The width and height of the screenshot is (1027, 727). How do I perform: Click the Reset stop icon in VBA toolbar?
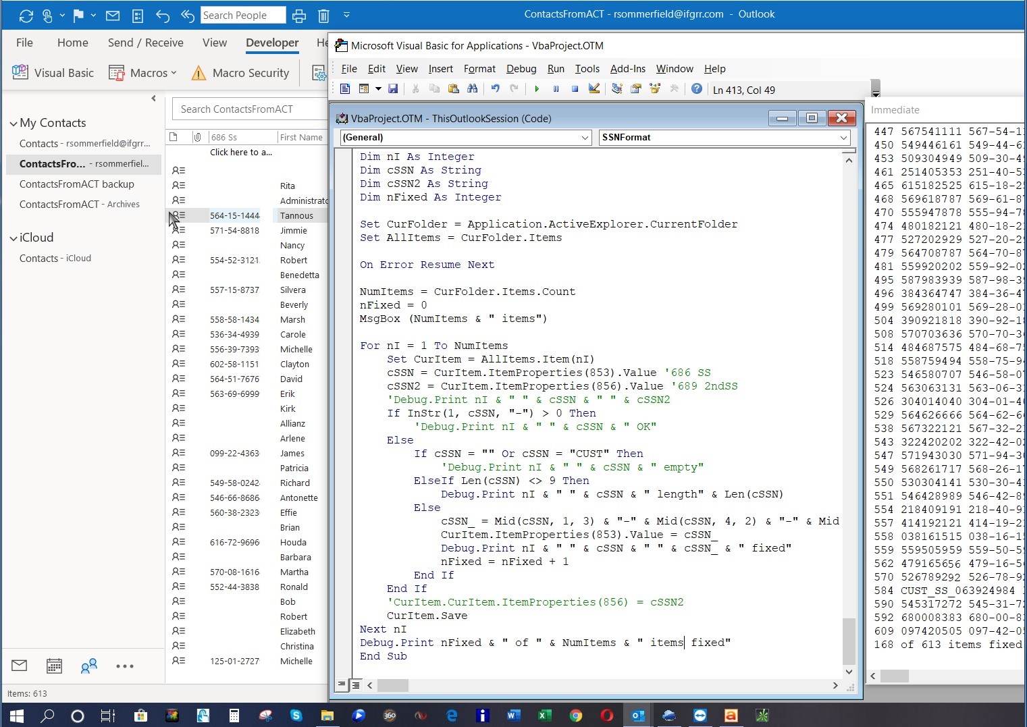click(x=575, y=88)
